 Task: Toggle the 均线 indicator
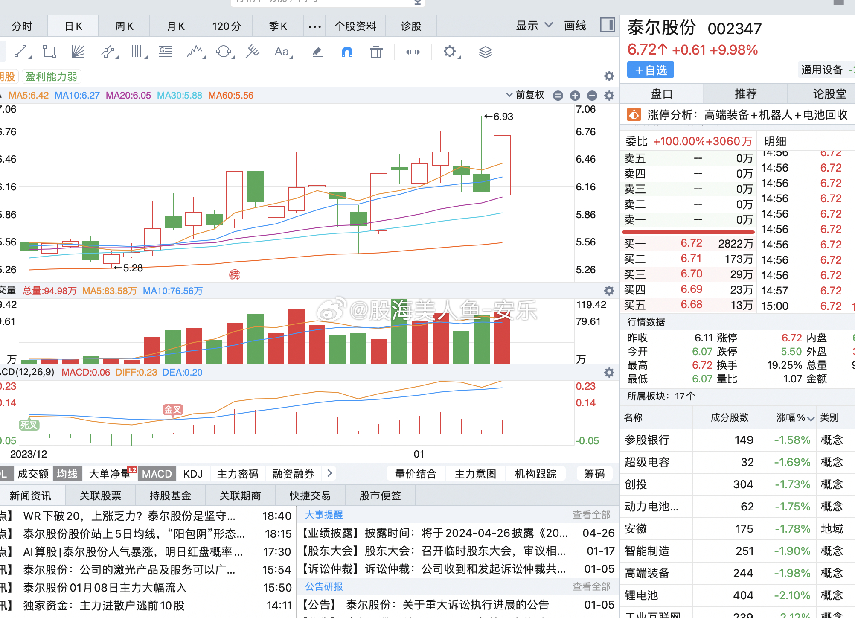(x=67, y=474)
